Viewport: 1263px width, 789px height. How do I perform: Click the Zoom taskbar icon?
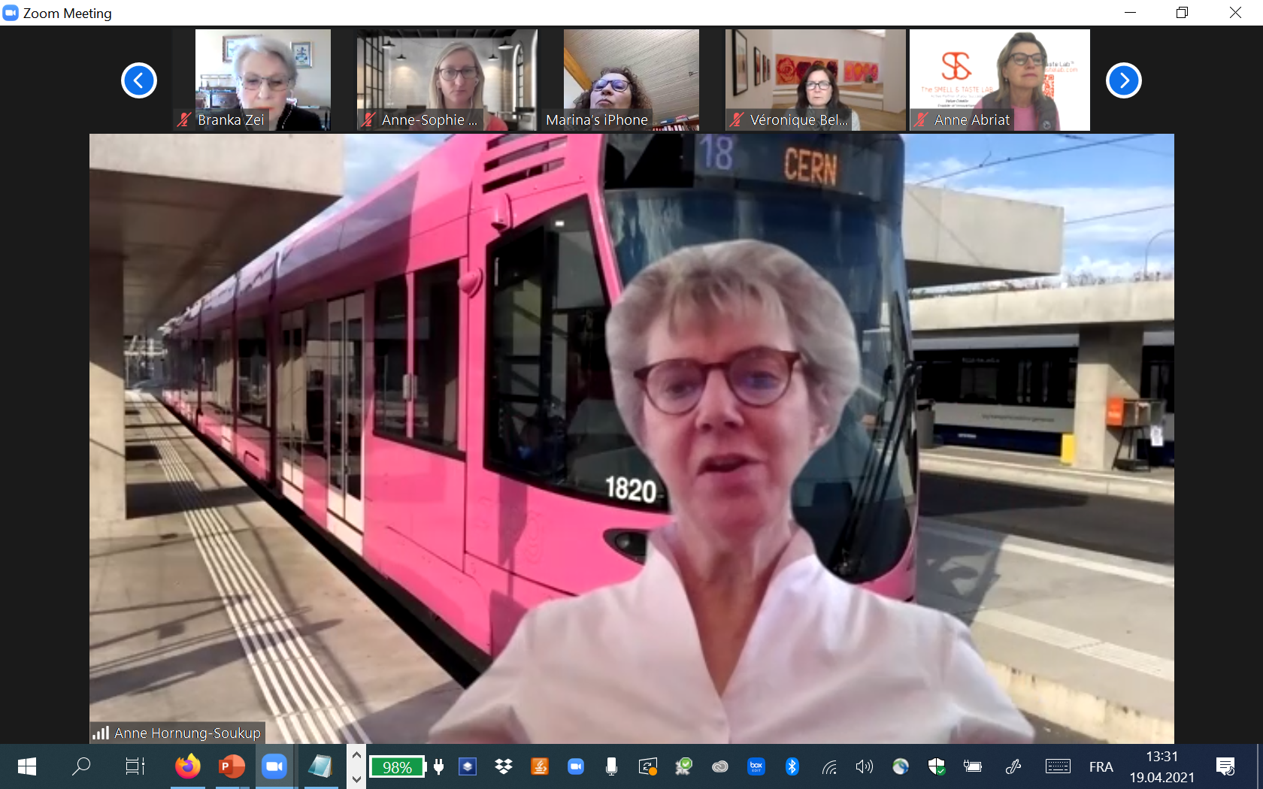[274, 766]
